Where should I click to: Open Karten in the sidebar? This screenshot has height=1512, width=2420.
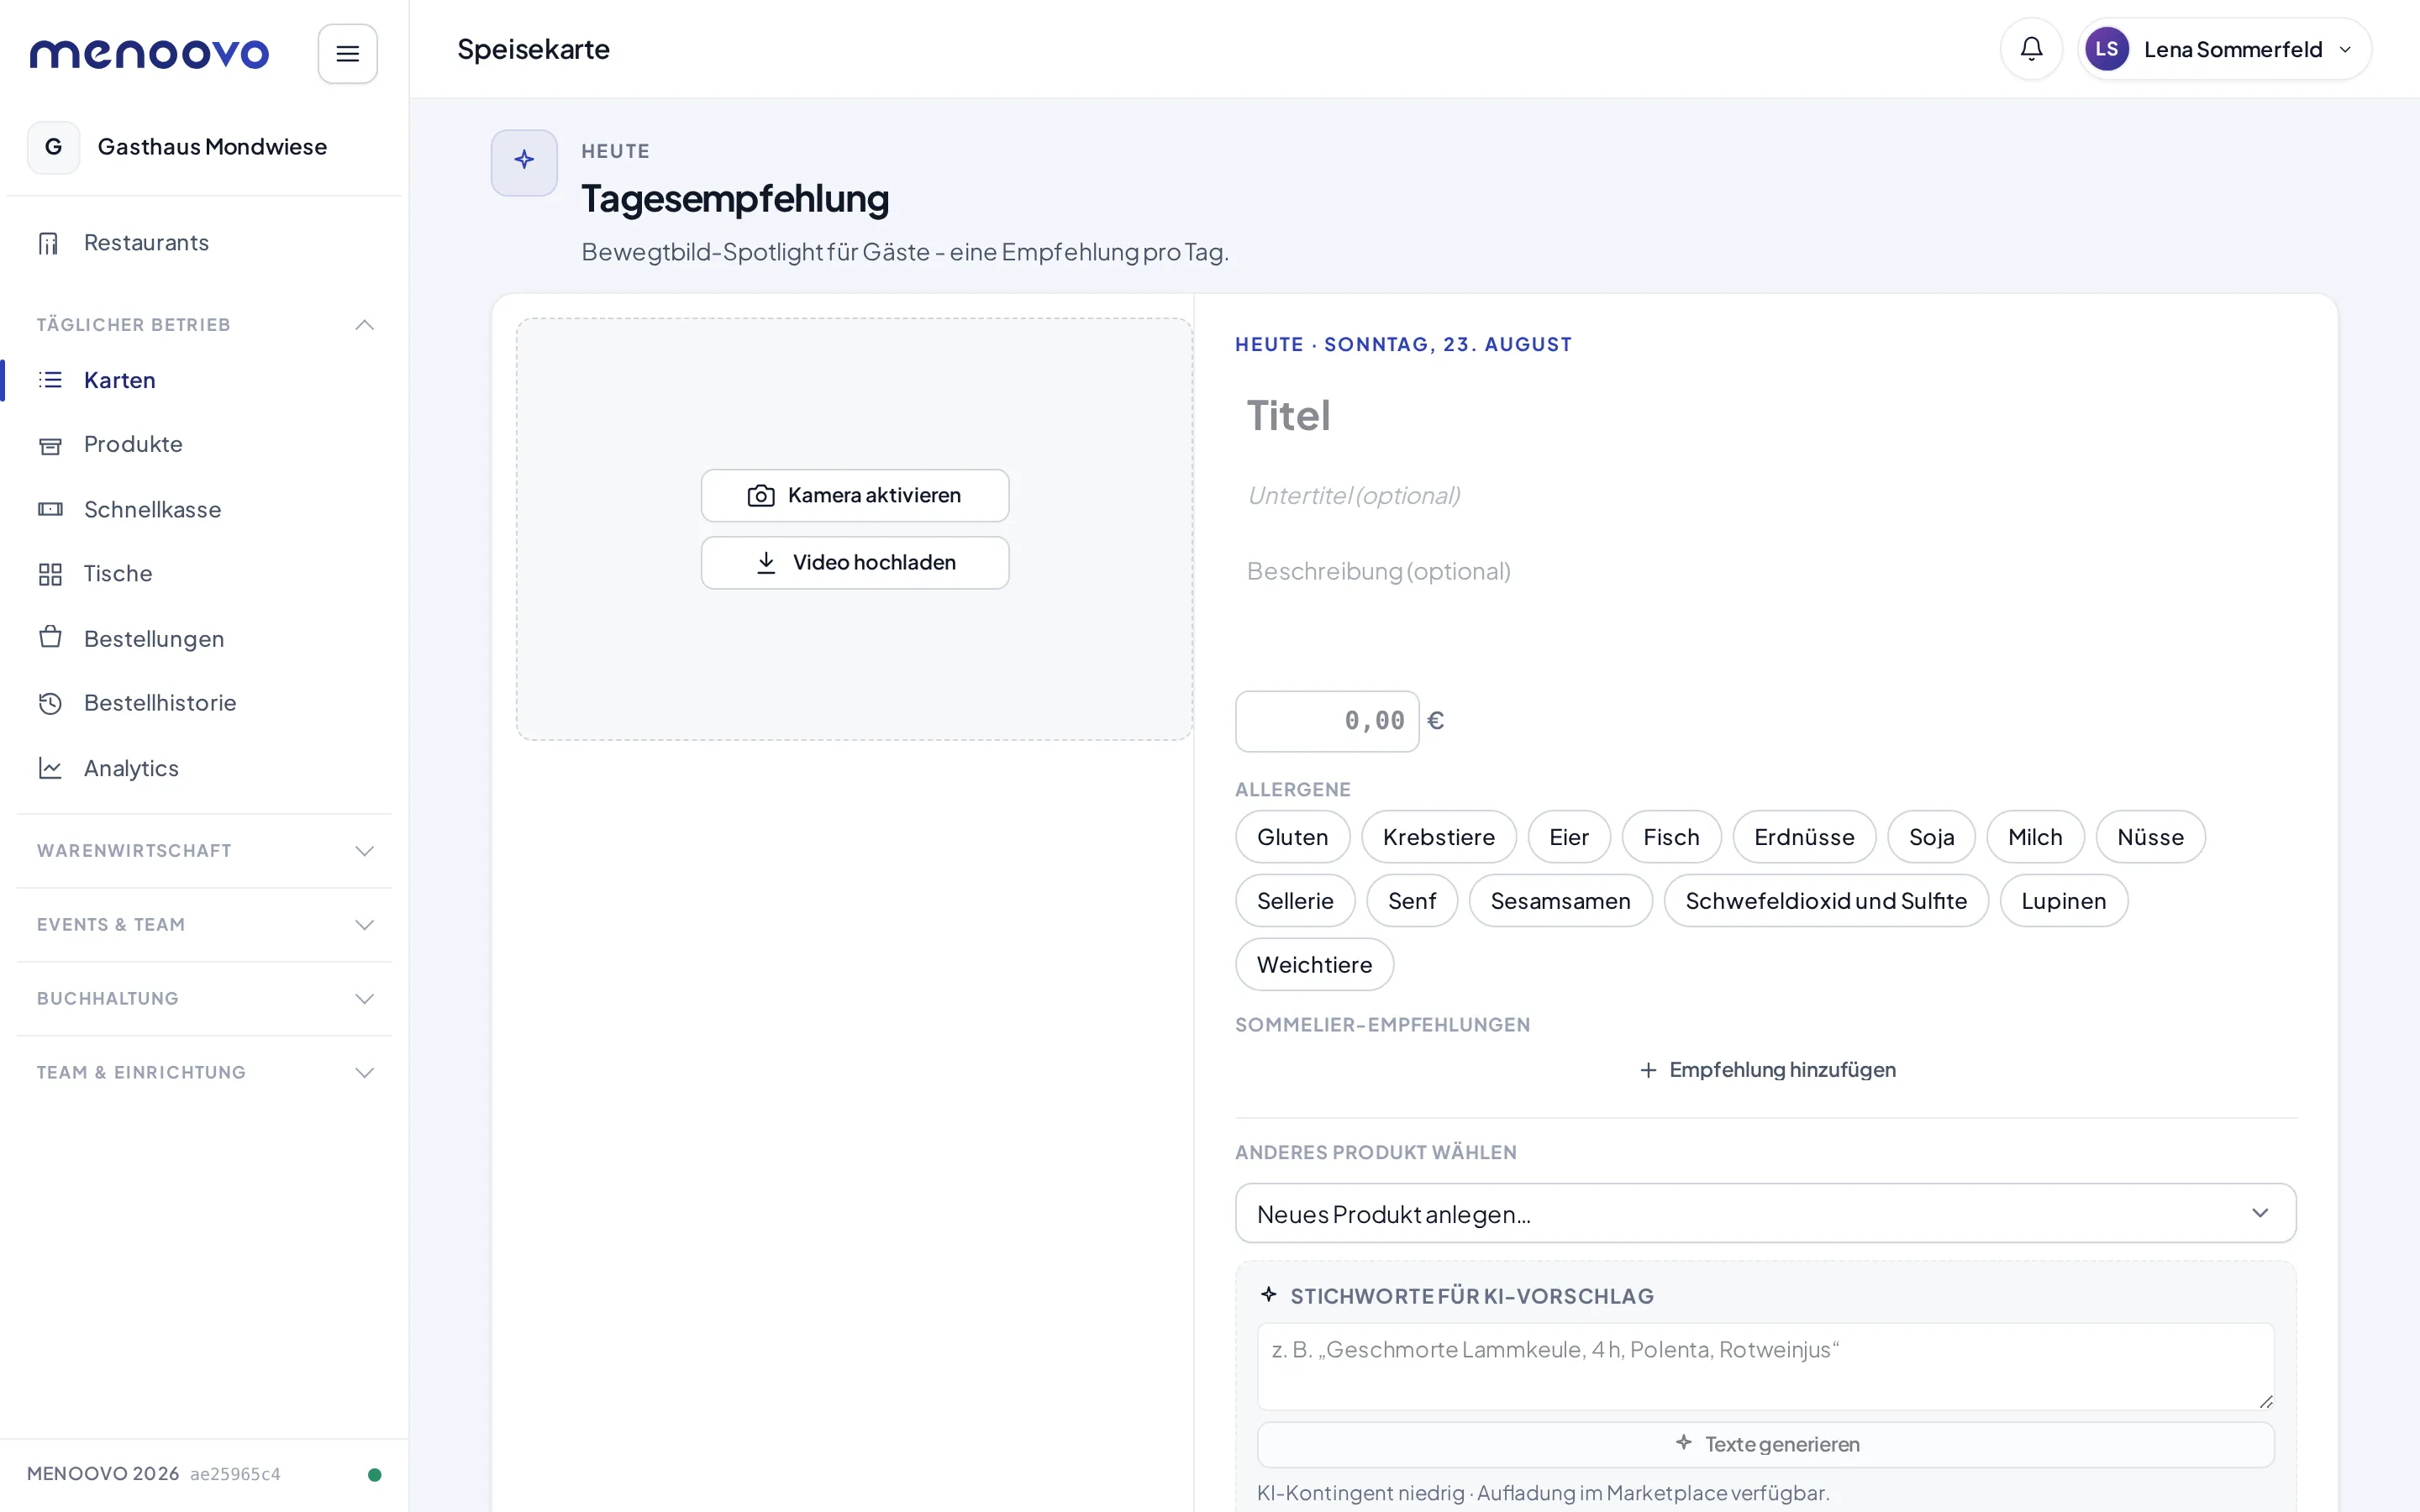click(x=204, y=380)
